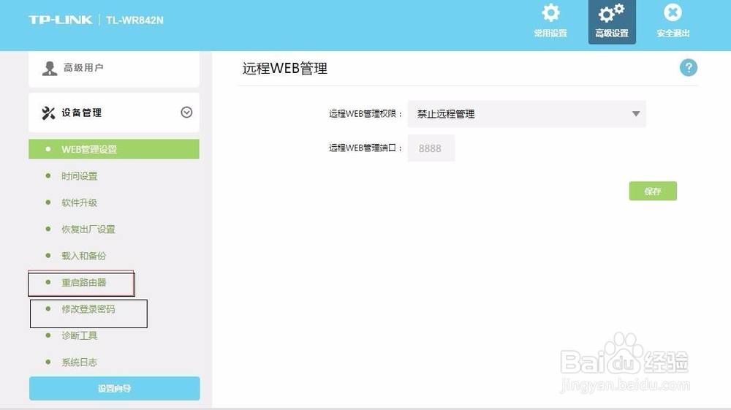The image size is (731, 410).
Task: Open 诊断工具 menu item
Action: coord(79,335)
